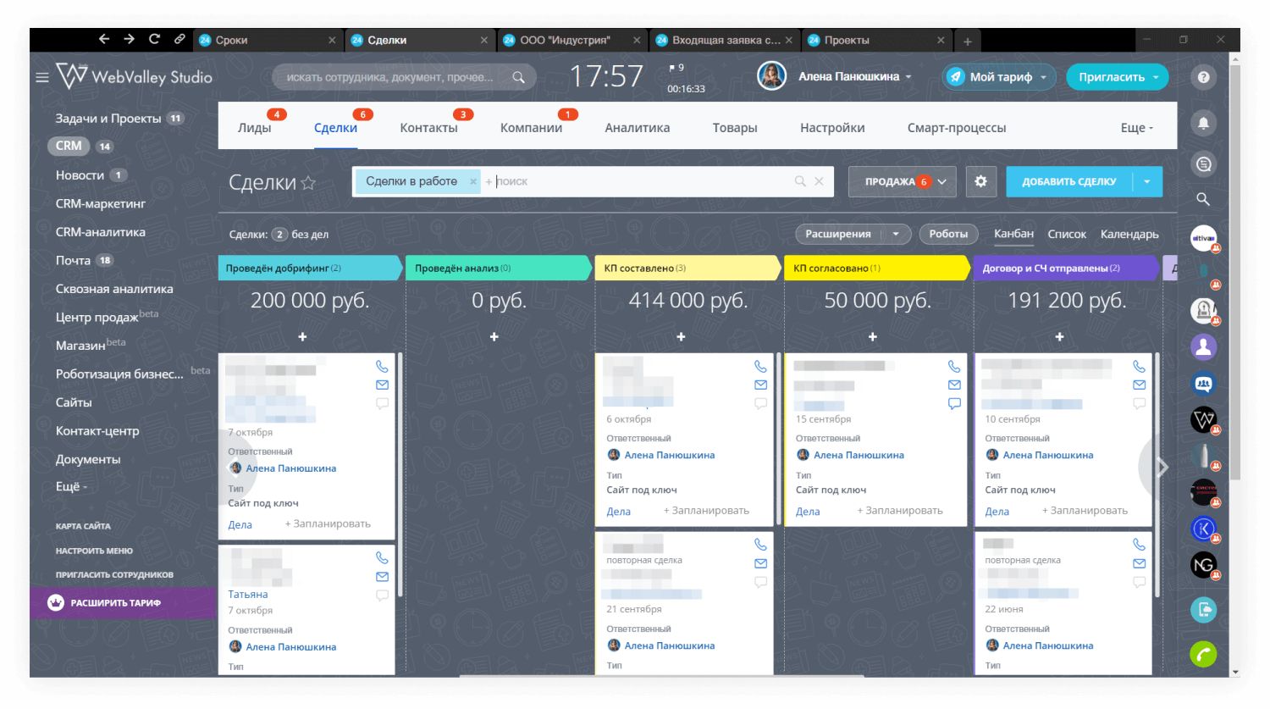Open the hamburger menu beside WebValley Studio
The height and width of the screenshot is (709, 1270).
click(x=42, y=77)
